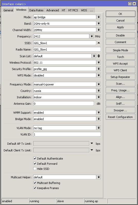Collapse SSID field with up arrow
This screenshot has height=205, width=138.
(99, 43)
